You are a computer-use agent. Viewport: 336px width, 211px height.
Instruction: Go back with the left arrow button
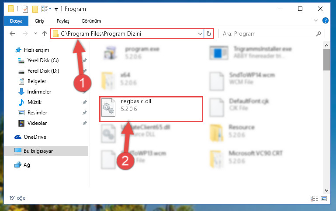pos(12,33)
